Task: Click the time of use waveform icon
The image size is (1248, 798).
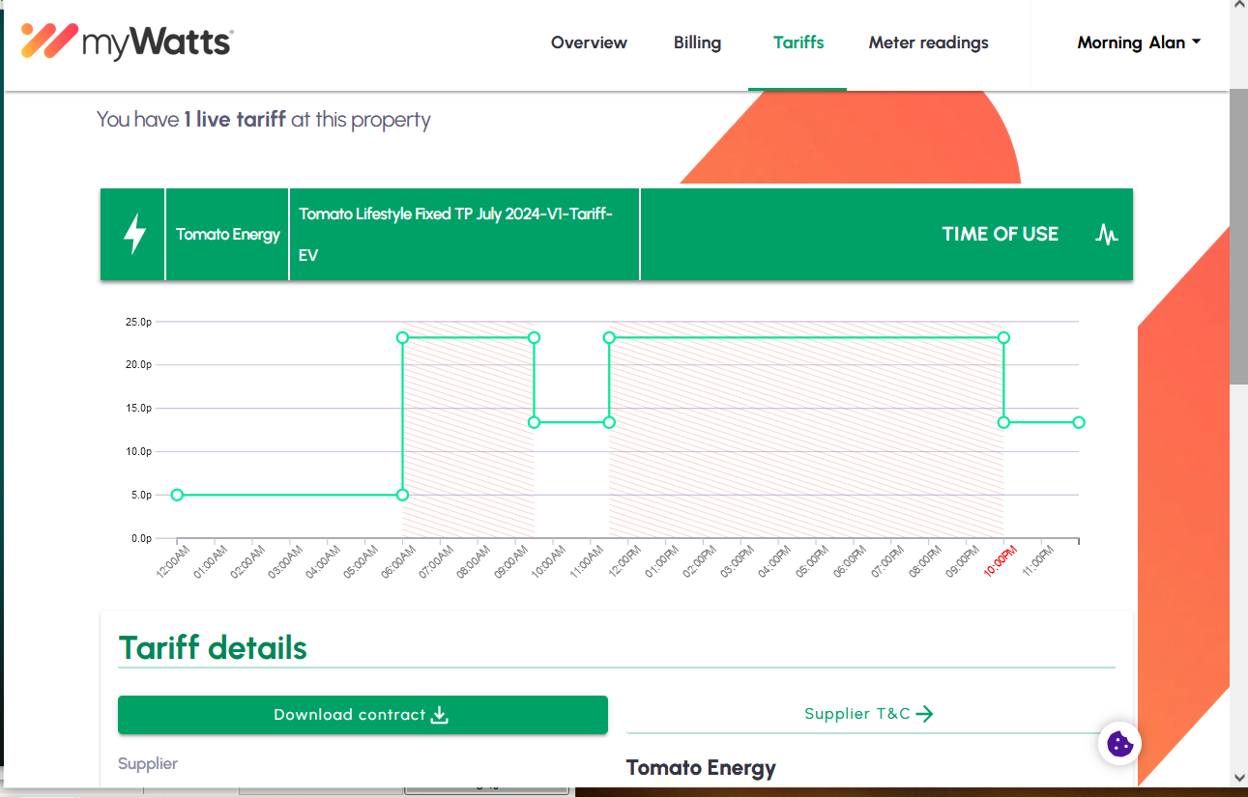Action: point(1107,234)
